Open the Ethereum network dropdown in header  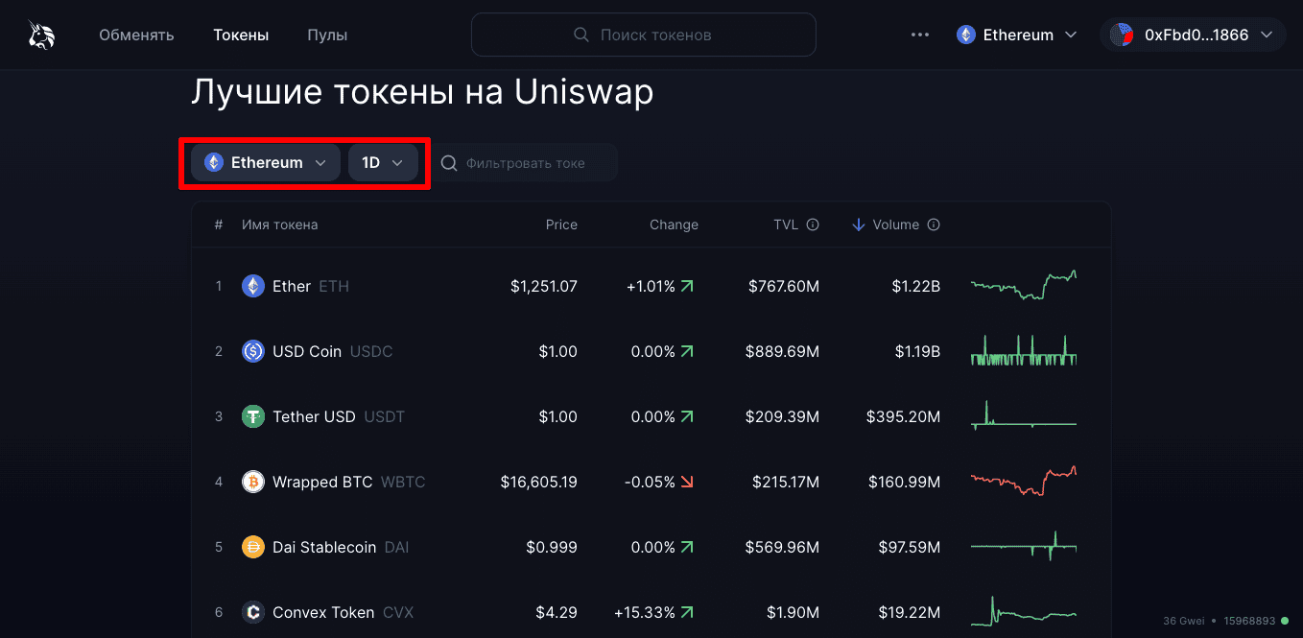pos(1018,35)
